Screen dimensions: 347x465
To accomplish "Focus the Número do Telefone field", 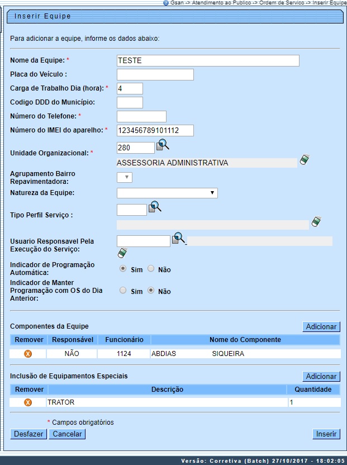I will (141, 116).
